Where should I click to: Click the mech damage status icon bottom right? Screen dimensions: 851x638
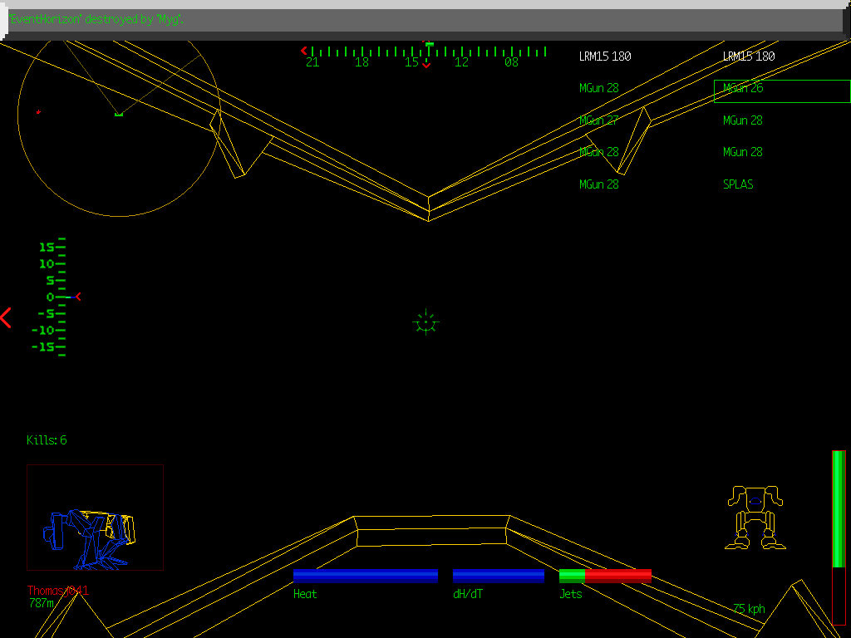755,515
